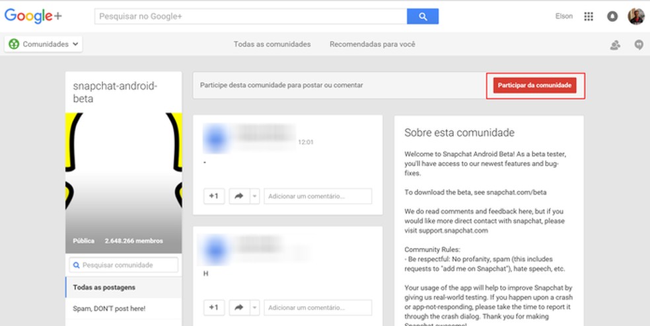Click the Elson account name

563,16
